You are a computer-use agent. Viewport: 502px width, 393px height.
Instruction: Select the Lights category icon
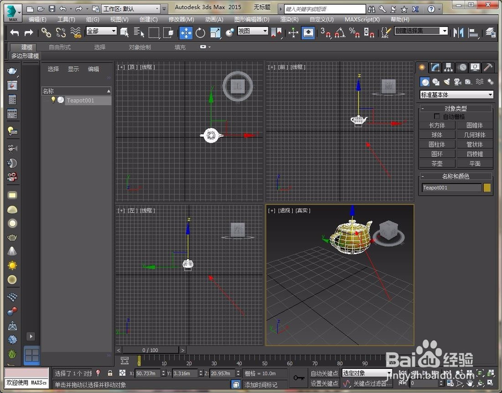coord(447,82)
